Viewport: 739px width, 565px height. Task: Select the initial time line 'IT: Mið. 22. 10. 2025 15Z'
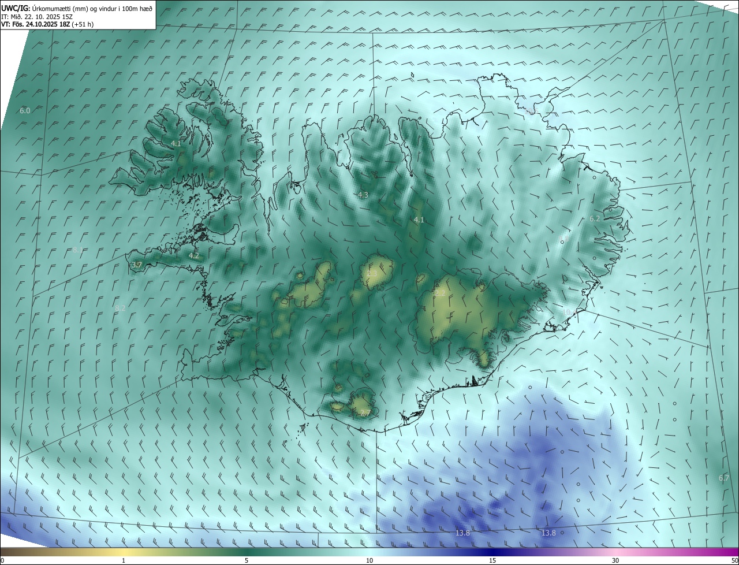[x=36, y=16]
